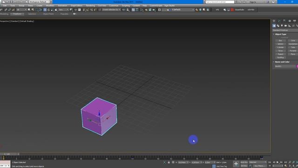Switch to the Object Paint ribbon tab

pyautogui.click(x=48, y=14)
